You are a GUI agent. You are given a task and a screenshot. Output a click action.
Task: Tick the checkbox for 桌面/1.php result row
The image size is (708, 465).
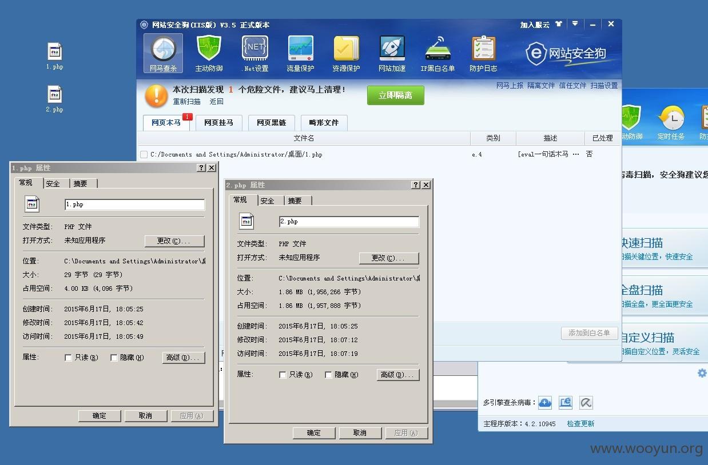coord(144,154)
